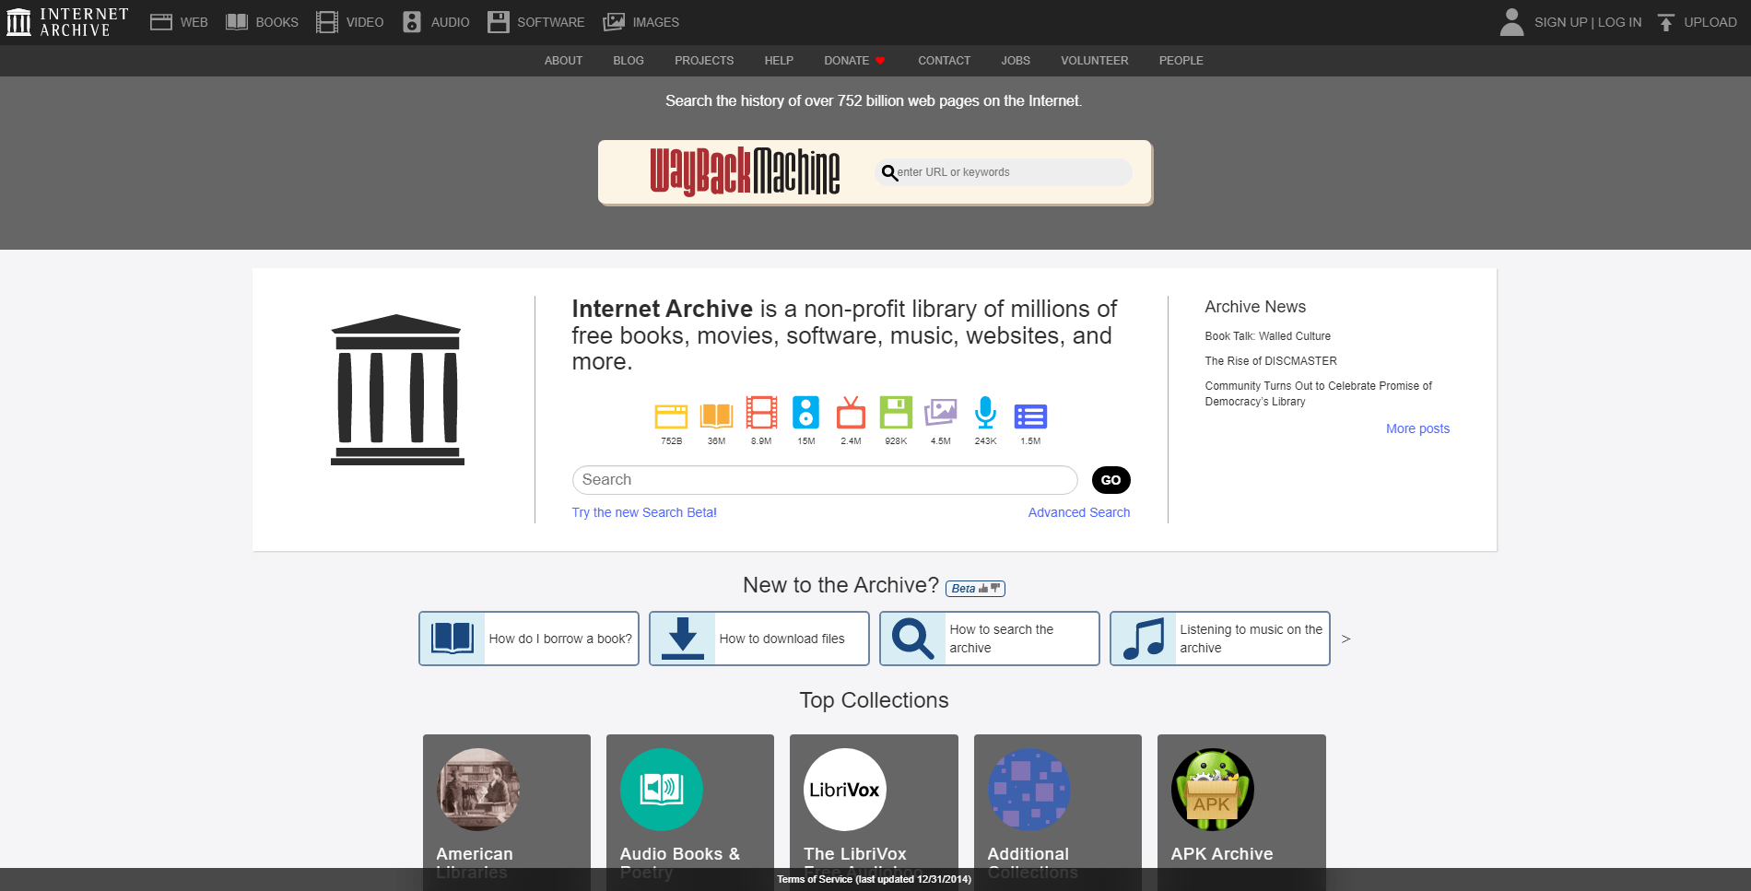This screenshot has width=1751, height=891.
Task: Click the LOG IN link
Action: (1619, 22)
